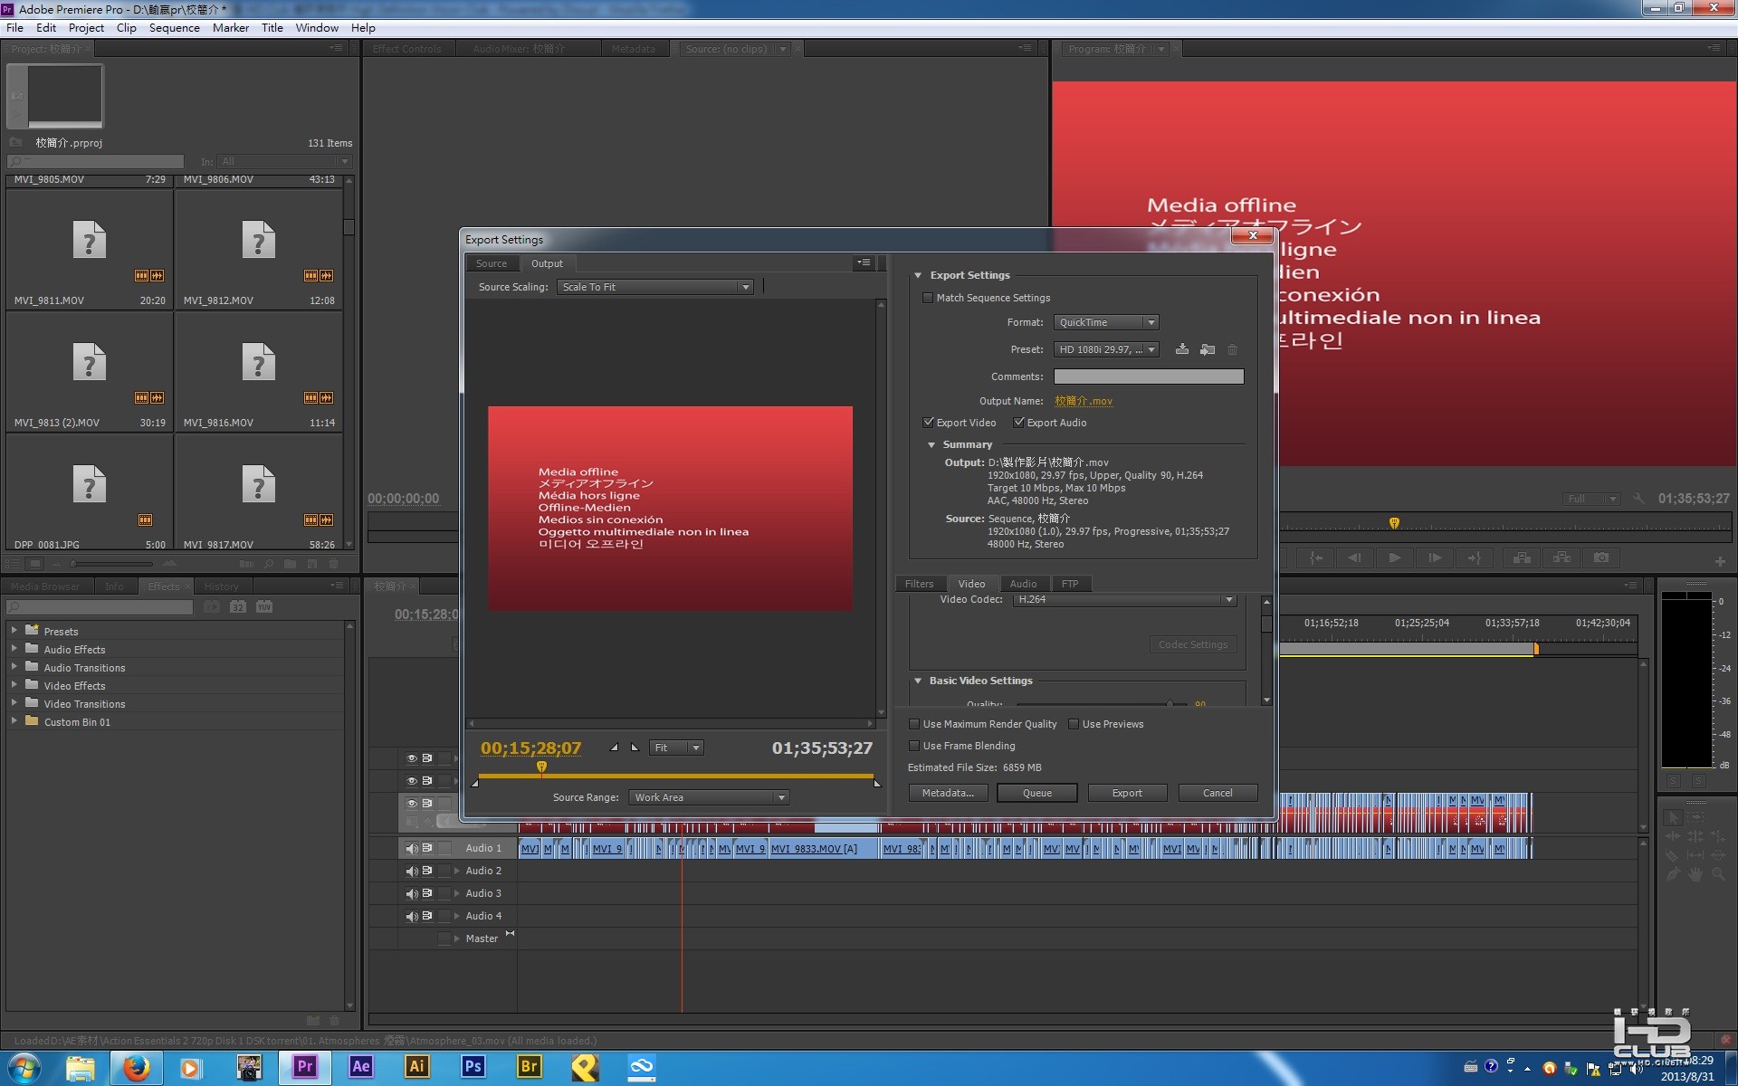
Task: Select the MVI_9811.MOV thumbnail in Project
Action: click(89, 241)
